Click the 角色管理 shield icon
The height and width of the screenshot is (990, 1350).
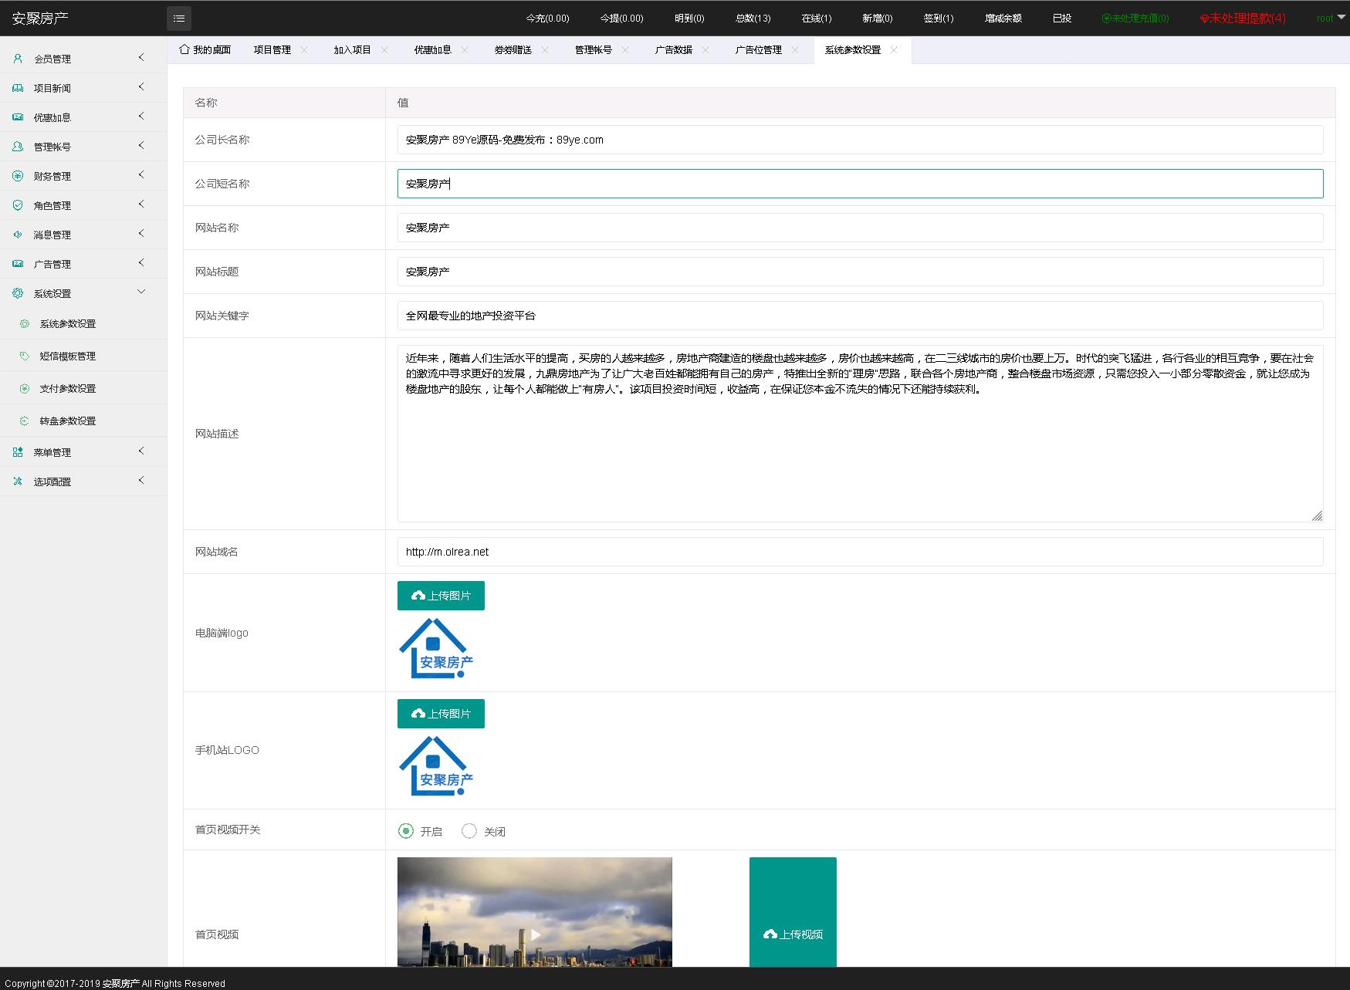tap(18, 205)
